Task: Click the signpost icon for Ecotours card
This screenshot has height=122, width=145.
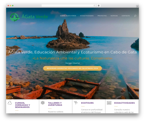Action: point(76,103)
